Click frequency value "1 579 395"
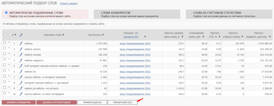This screenshot has width=274, height=106. [x=101, y=44]
